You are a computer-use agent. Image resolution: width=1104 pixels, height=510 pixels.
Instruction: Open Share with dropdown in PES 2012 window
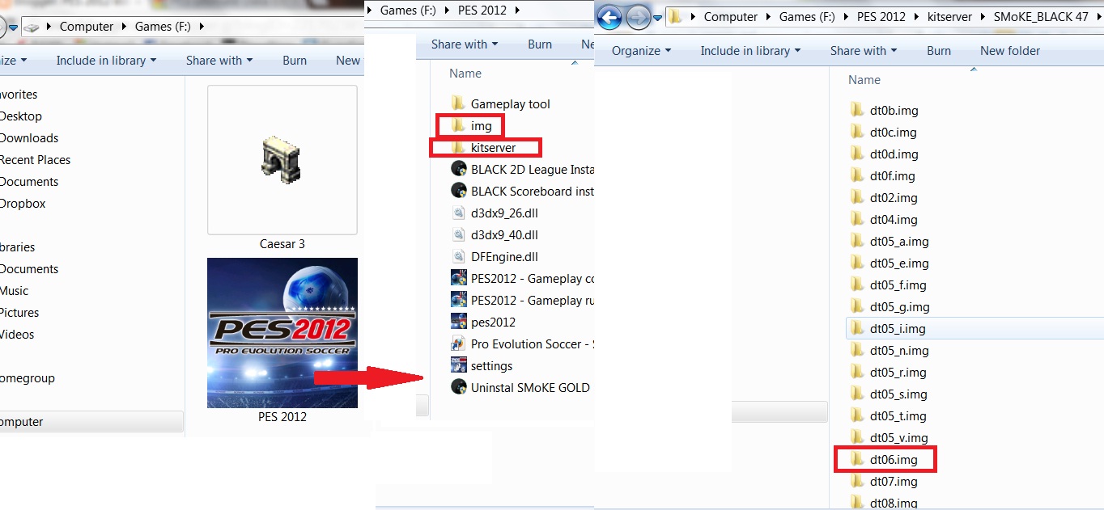[x=465, y=44]
